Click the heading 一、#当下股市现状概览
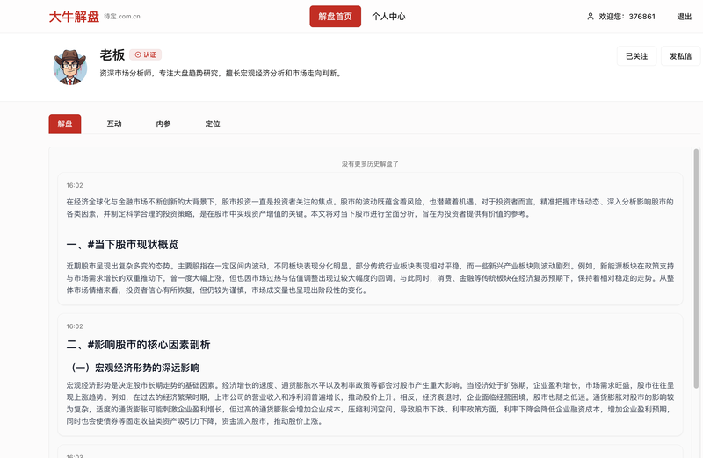 coord(122,244)
